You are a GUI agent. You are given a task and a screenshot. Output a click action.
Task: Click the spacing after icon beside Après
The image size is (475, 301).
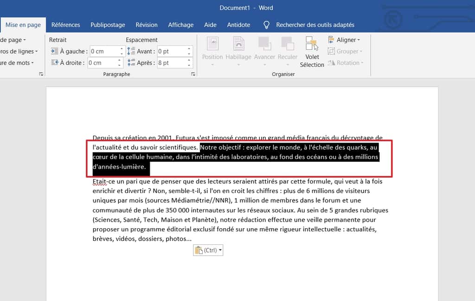coord(131,63)
